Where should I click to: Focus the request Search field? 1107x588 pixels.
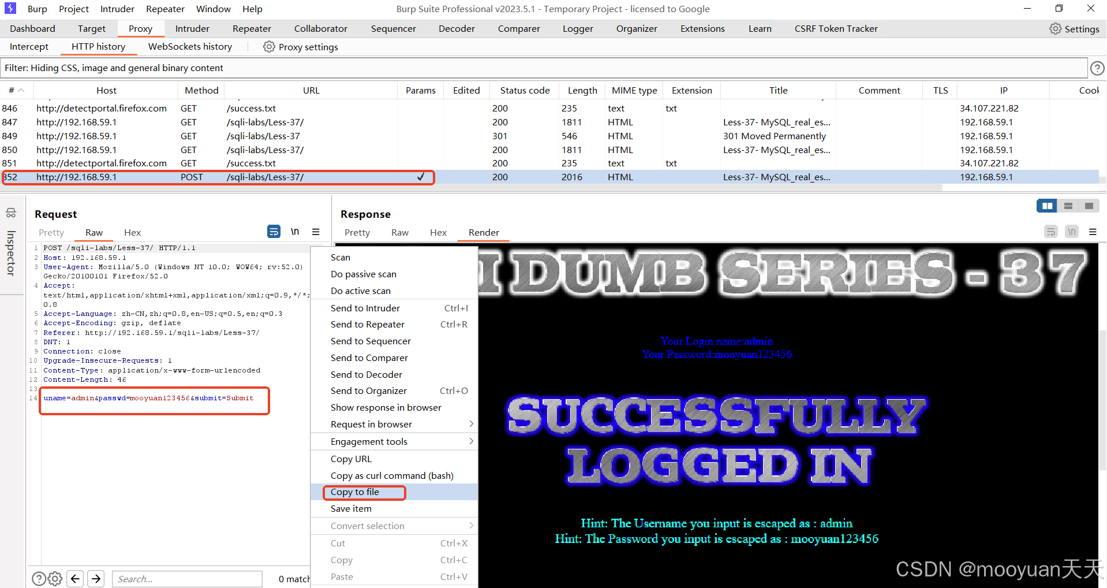click(x=187, y=579)
